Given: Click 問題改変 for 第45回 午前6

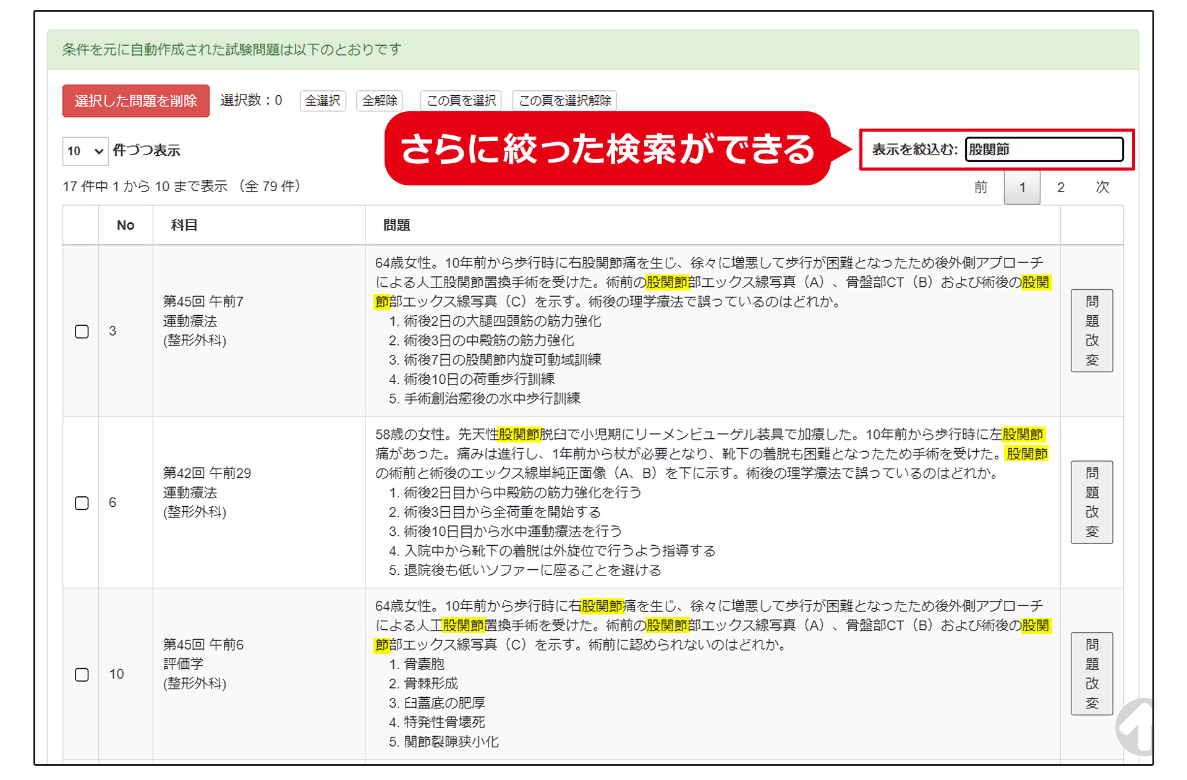Looking at the screenshot, I should click(x=1092, y=674).
